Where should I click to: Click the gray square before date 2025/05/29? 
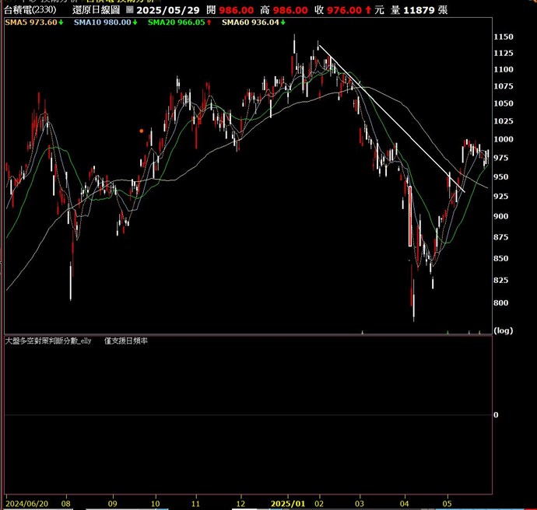[x=130, y=10]
